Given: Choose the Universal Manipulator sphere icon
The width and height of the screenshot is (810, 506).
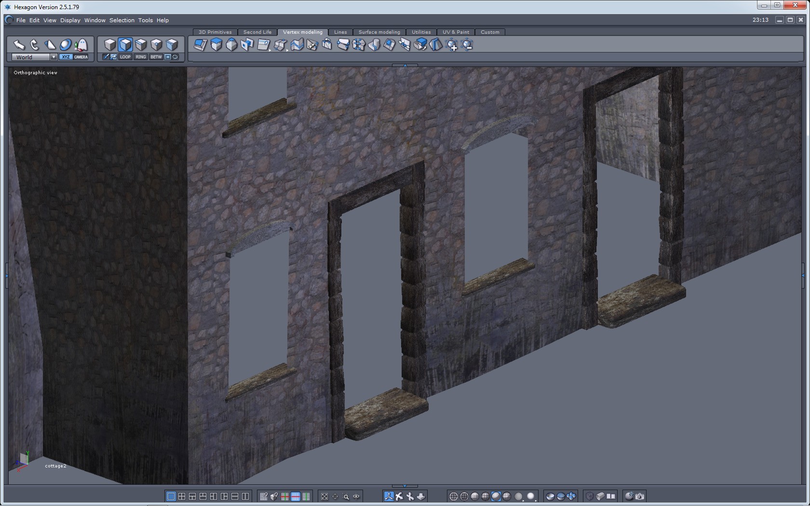Looking at the screenshot, I should pyautogui.click(x=66, y=45).
